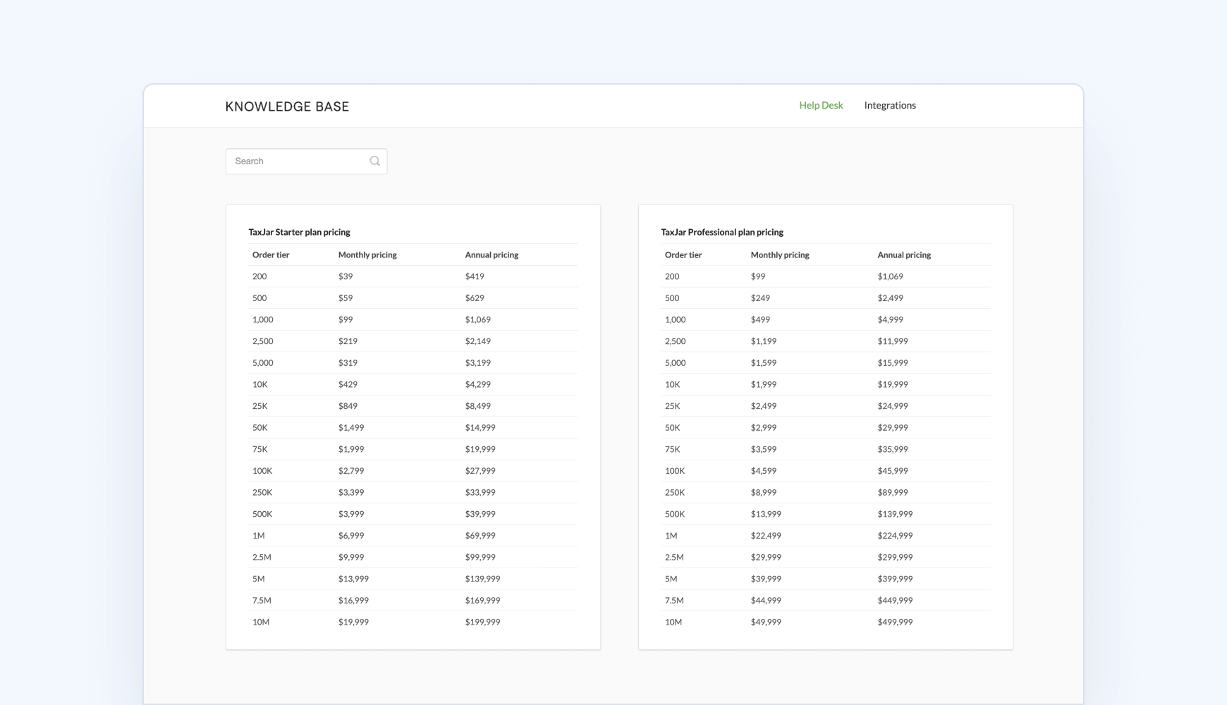Click the $11,999 Professional annual cell
Image resolution: width=1227 pixels, height=705 pixels.
coord(893,341)
